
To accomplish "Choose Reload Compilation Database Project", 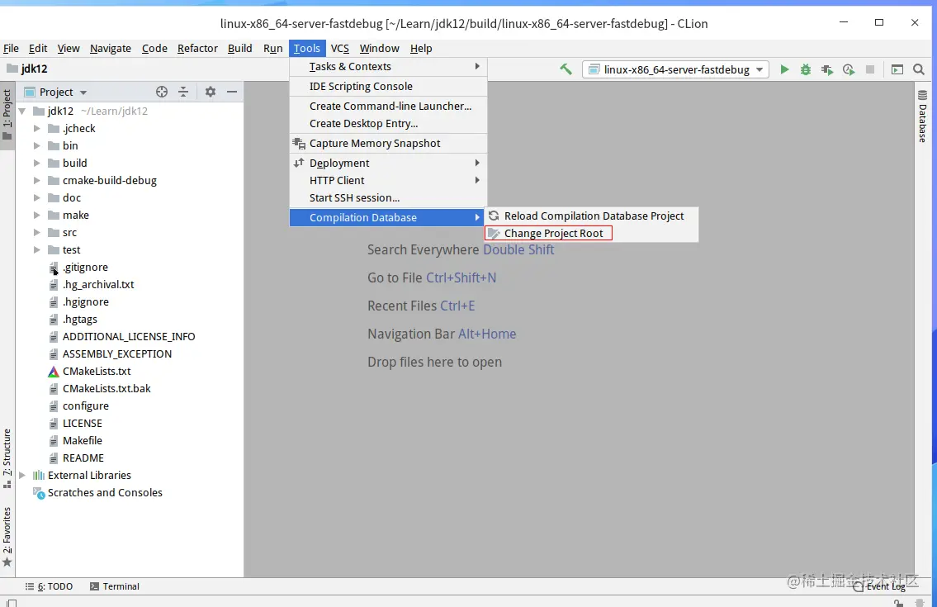I will (x=591, y=216).
